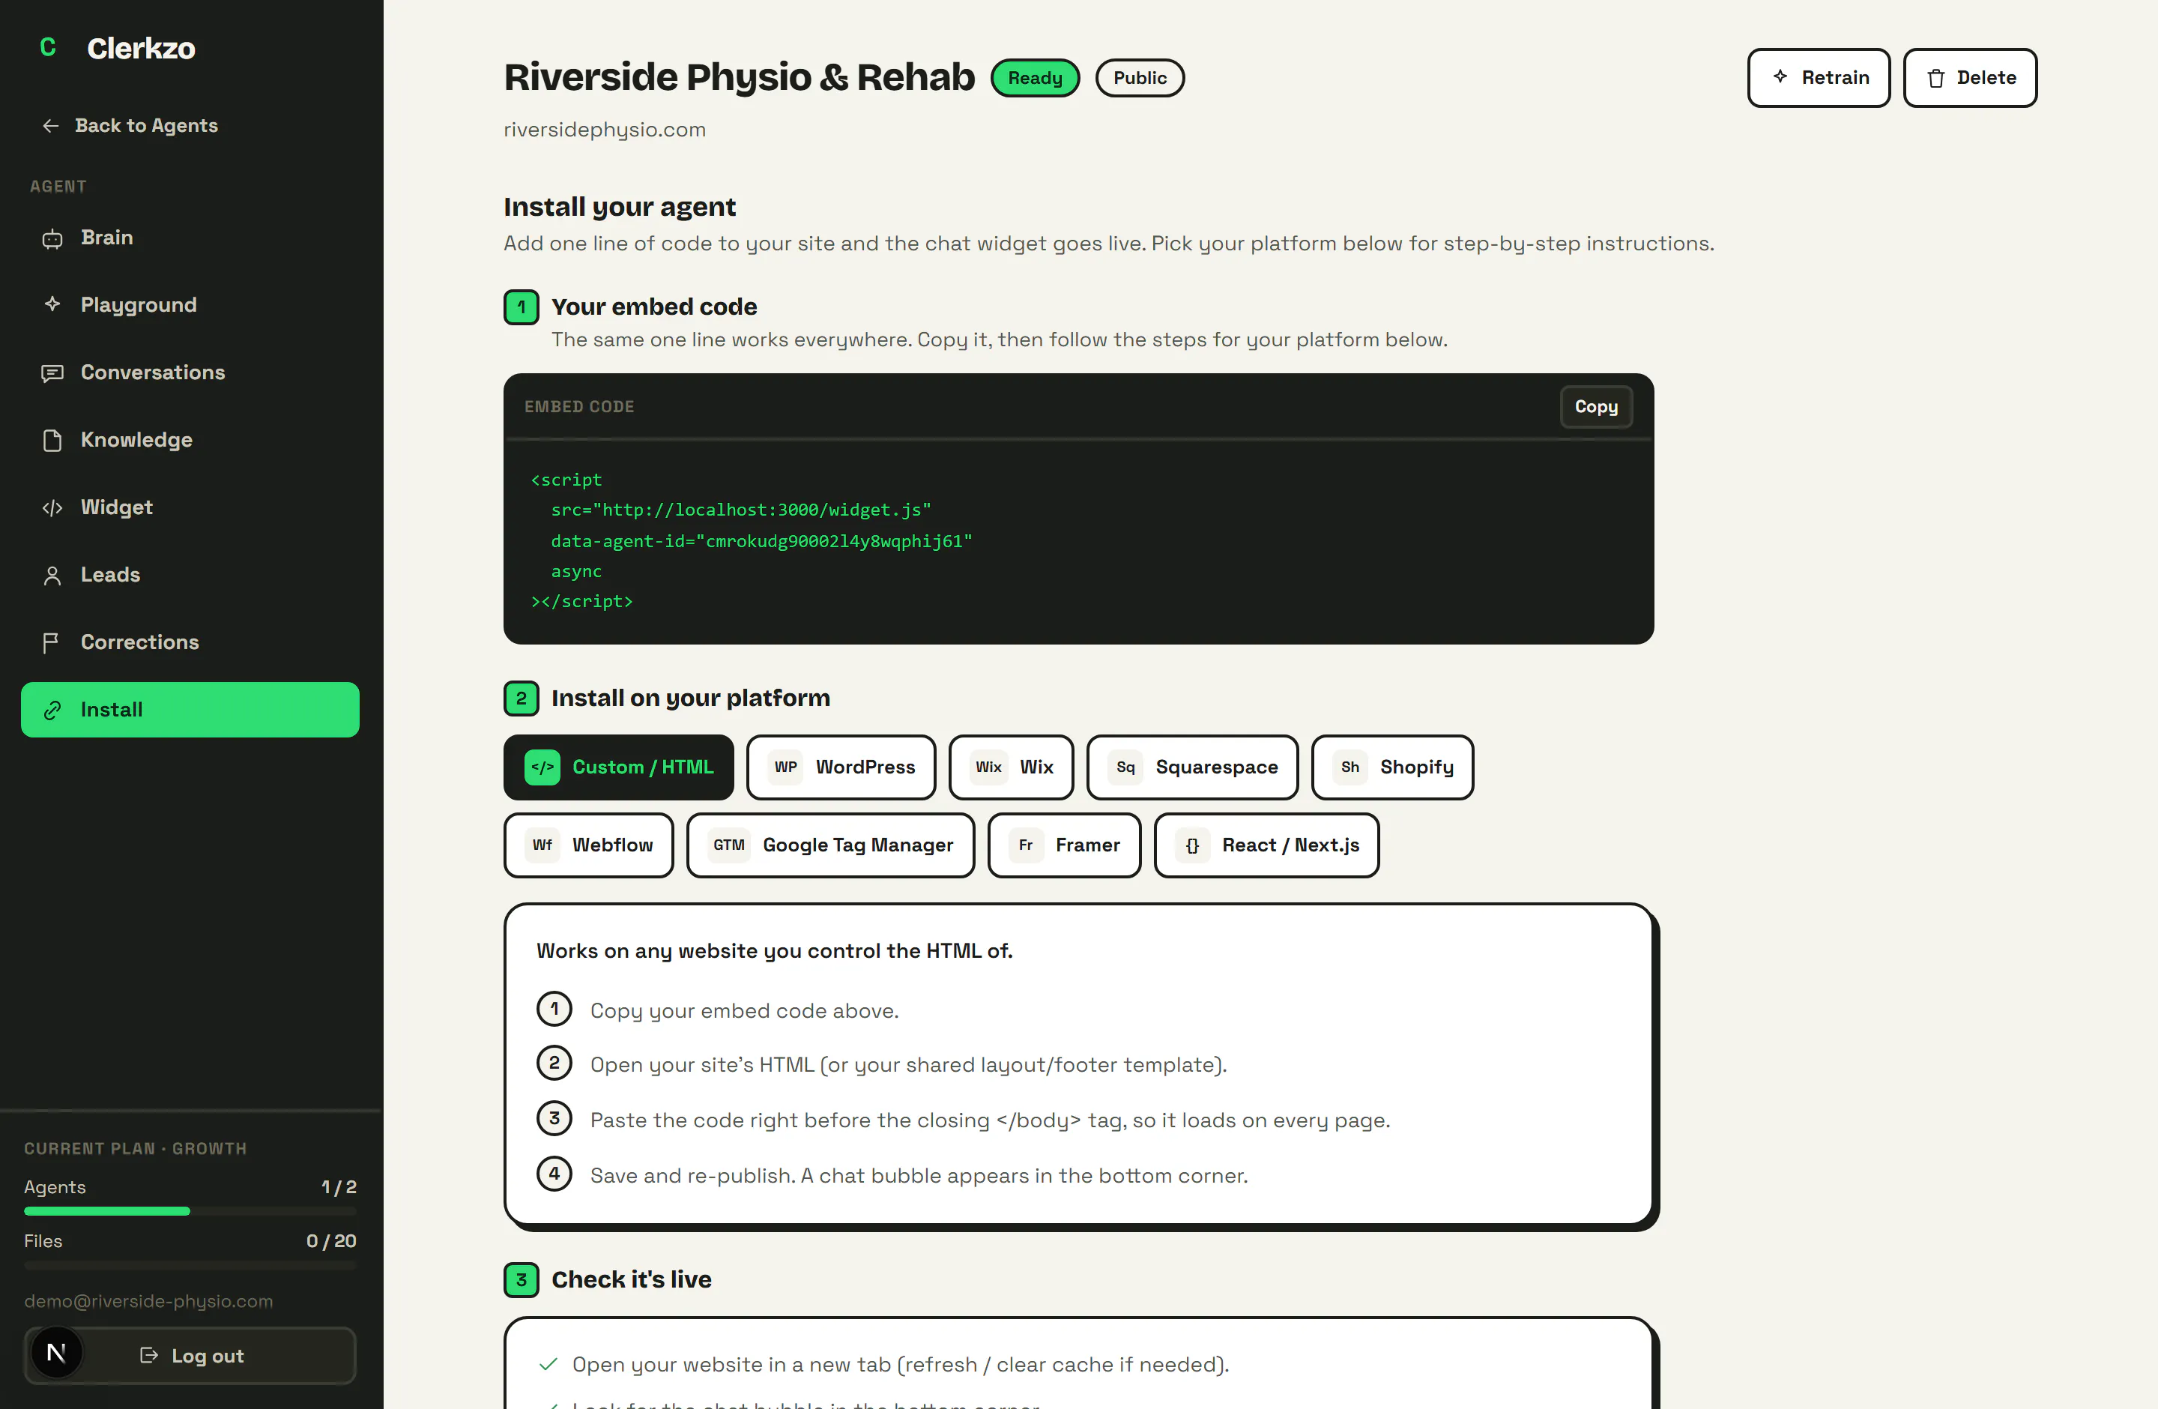Delete the Riverside Physio agent
2158x1409 pixels.
pyautogui.click(x=1969, y=78)
